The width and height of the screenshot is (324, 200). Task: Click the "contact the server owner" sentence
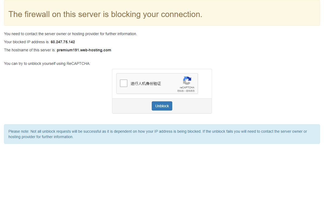point(70,34)
